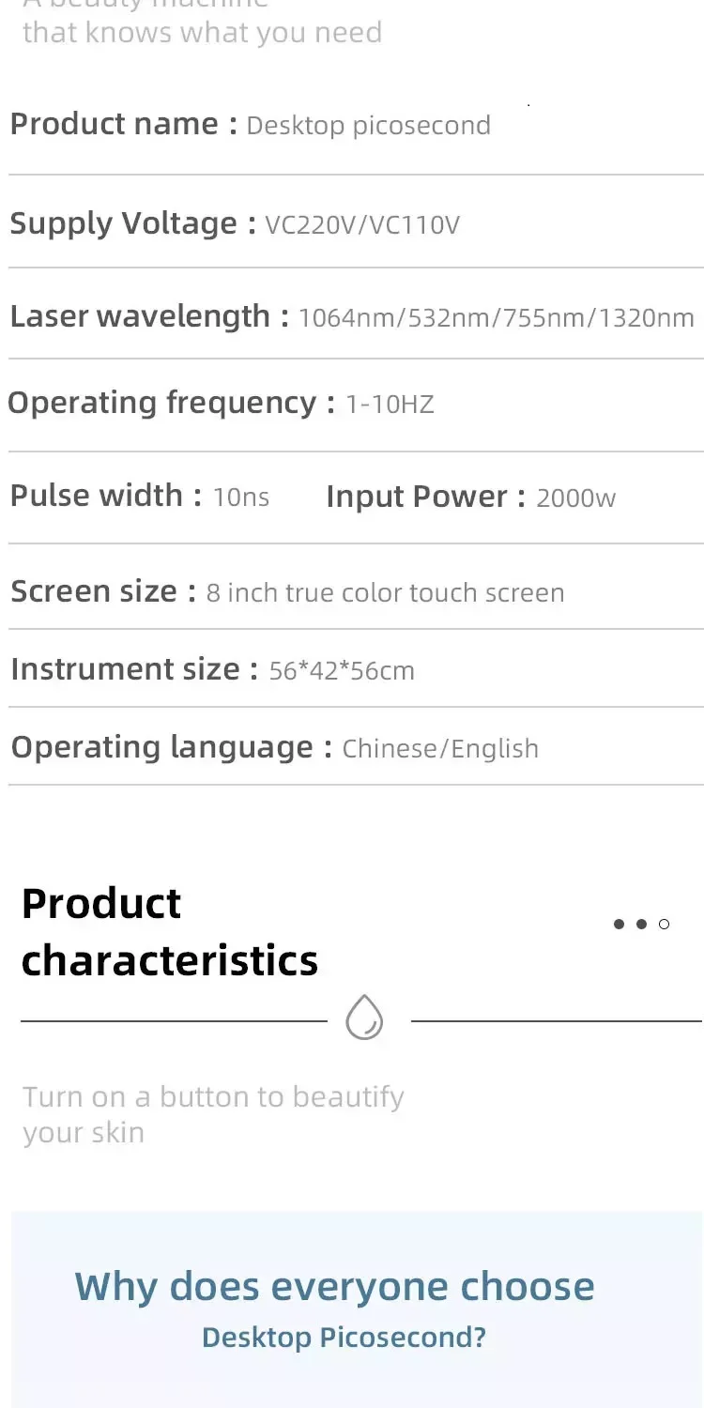The height and width of the screenshot is (1408, 704).
Task: Click the water drop icon
Action: pyautogui.click(x=364, y=1018)
